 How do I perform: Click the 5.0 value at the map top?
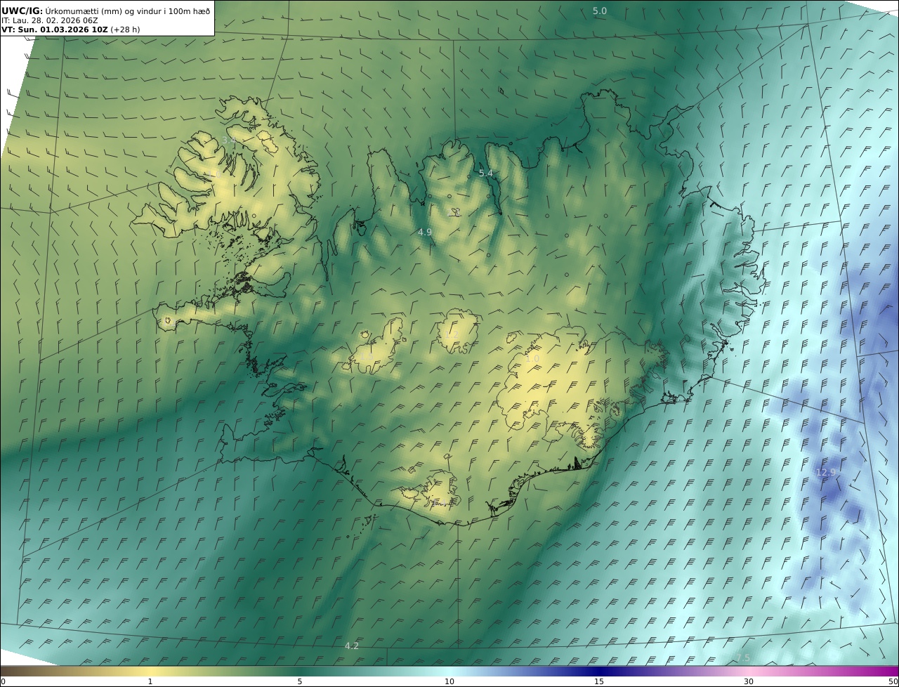600,11
